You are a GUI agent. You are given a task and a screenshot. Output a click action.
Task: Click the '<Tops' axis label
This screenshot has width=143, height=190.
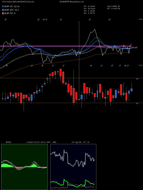pos(140,19)
